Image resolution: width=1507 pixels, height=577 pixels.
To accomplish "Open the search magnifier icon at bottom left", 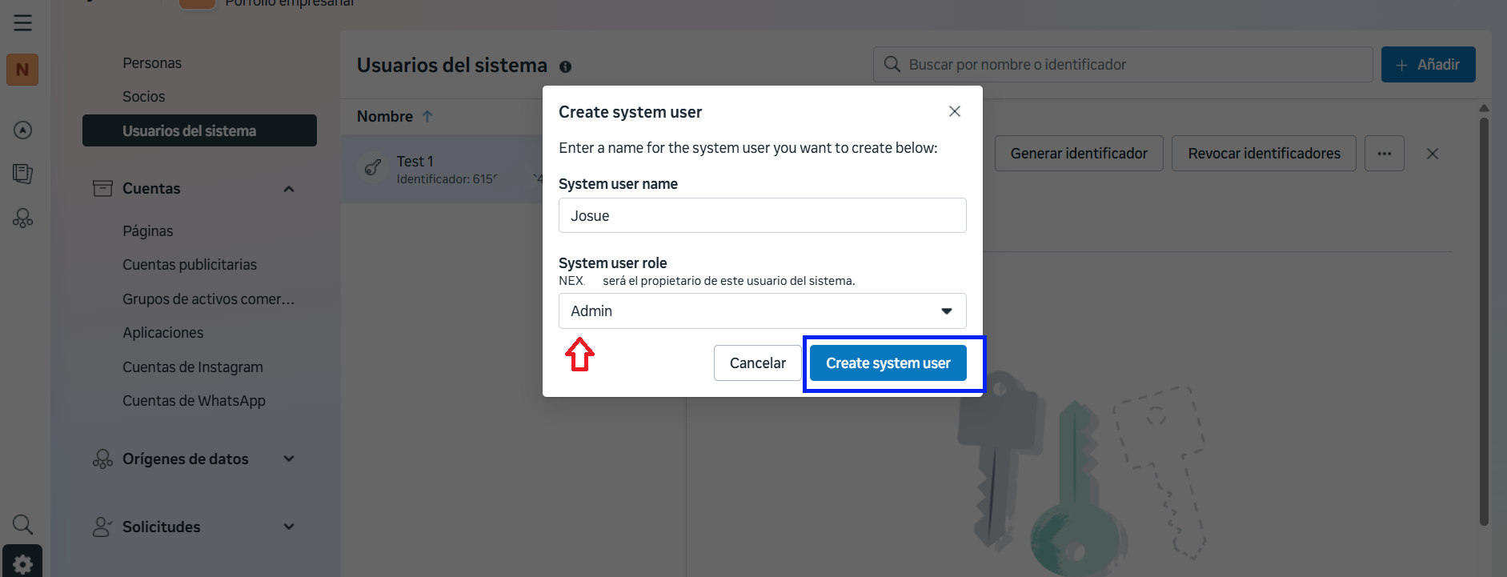I will [x=22, y=524].
